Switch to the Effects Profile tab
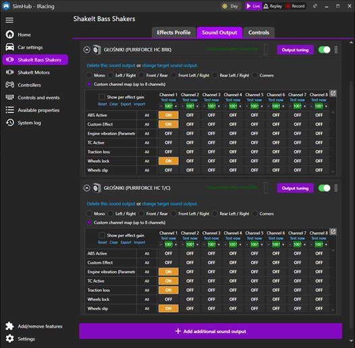The image size is (355, 348). pos(173,32)
